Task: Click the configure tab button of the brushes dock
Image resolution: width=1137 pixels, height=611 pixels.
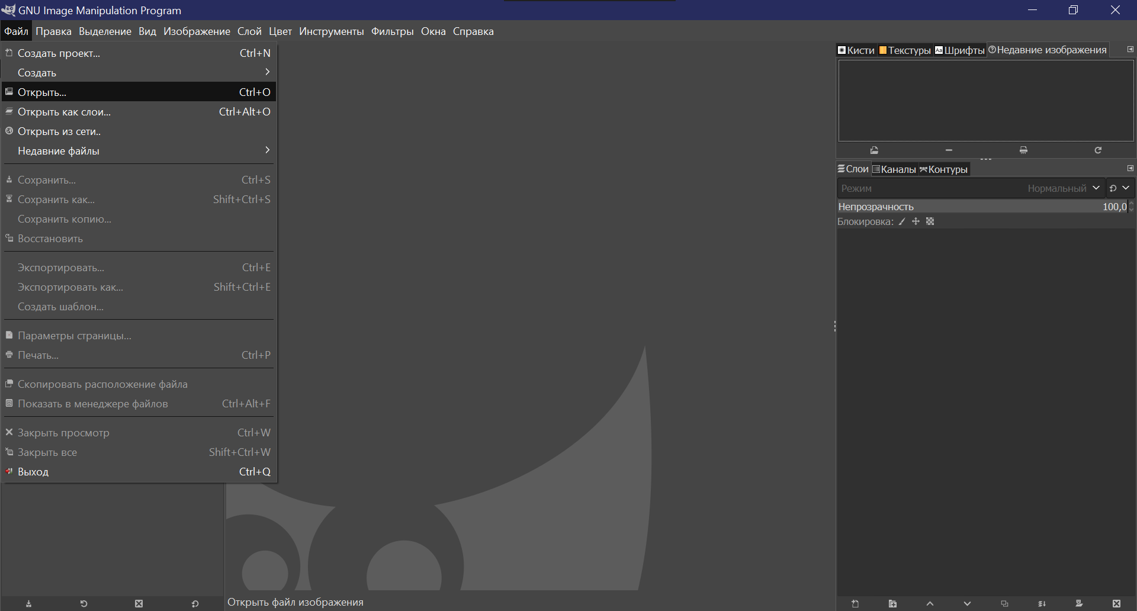Action: pyautogui.click(x=1130, y=49)
